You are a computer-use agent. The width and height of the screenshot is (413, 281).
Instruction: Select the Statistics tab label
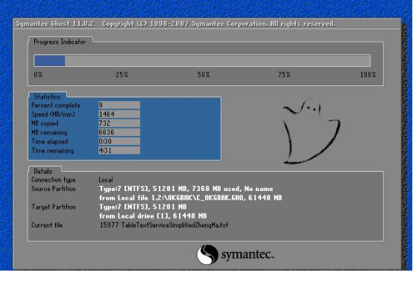48,97
